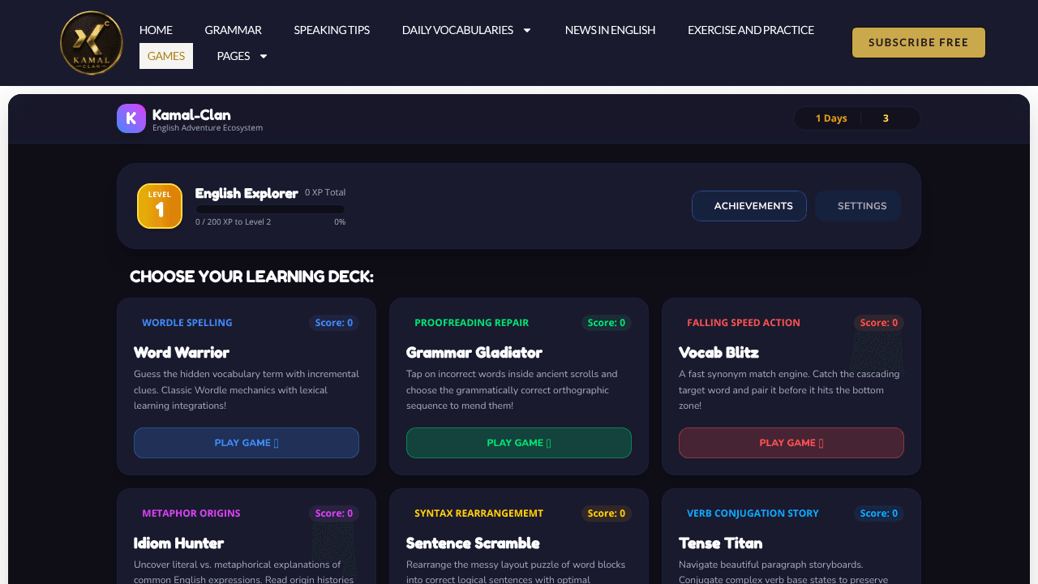Screen dimensions: 1038x584
Task: Play the Vocab Blitz game
Action: 791,443
